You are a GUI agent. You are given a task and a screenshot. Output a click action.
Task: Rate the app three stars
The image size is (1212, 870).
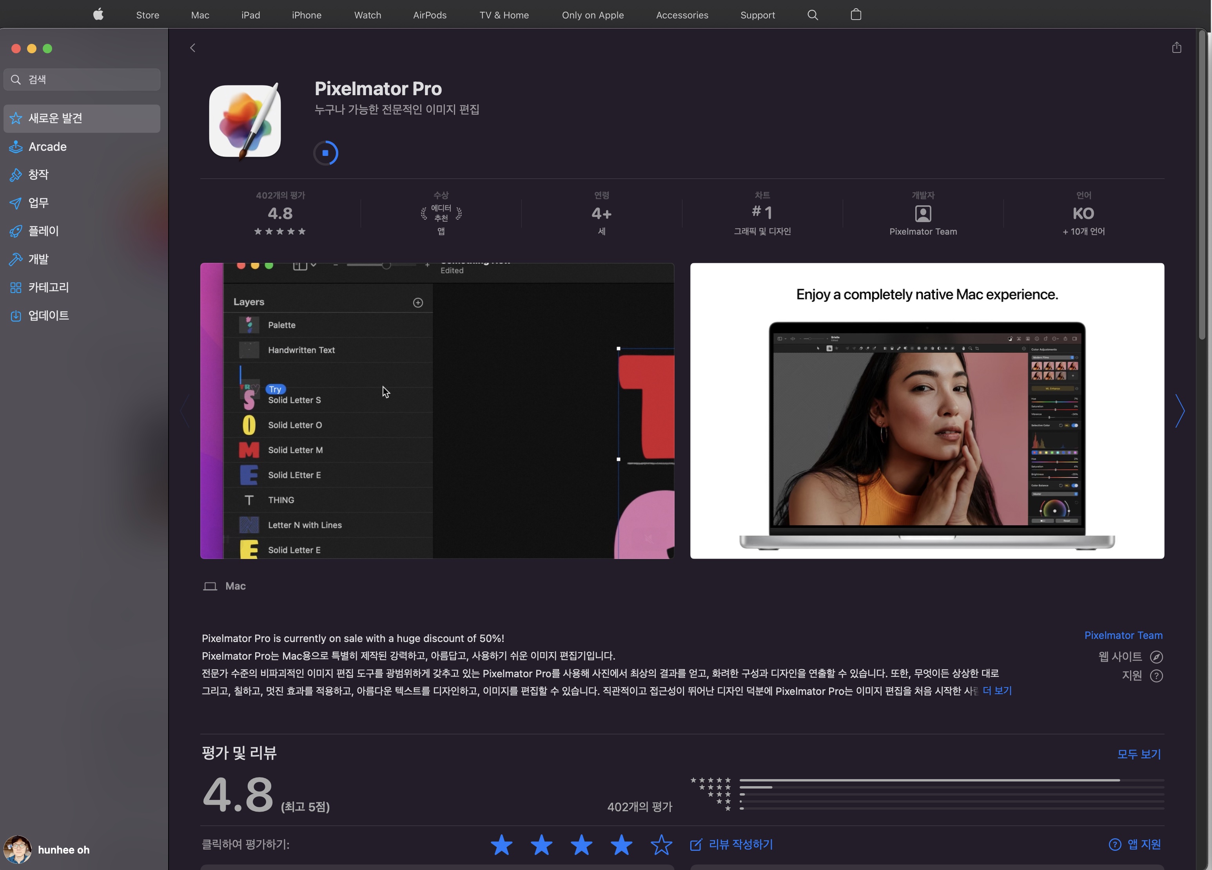(x=581, y=845)
